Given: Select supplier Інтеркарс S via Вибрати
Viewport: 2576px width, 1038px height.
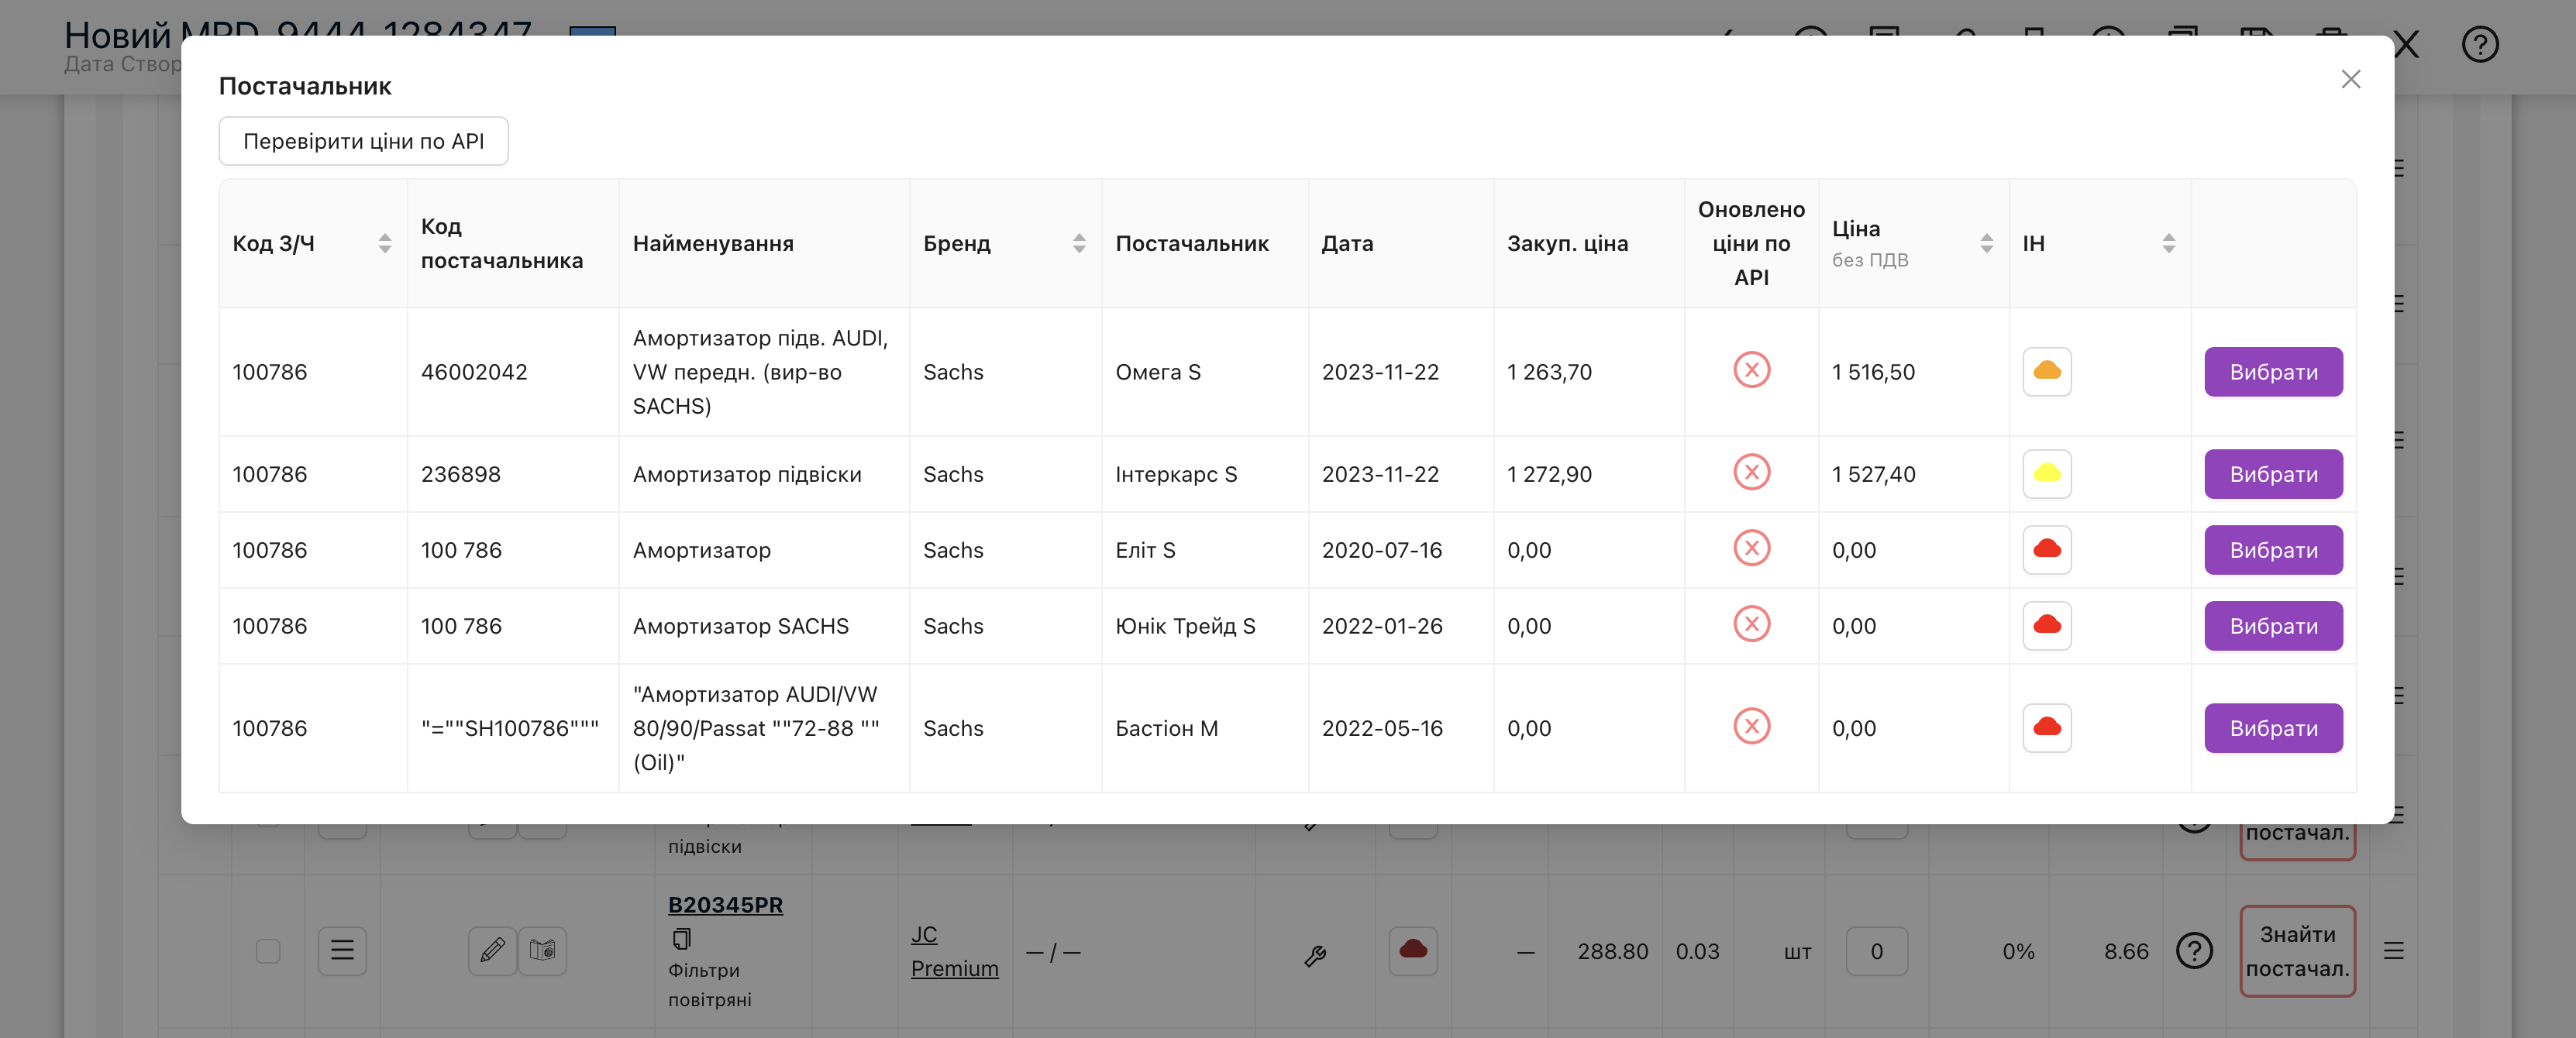Looking at the screenshot, I should pyautogui.click(x=2273, y=474).
